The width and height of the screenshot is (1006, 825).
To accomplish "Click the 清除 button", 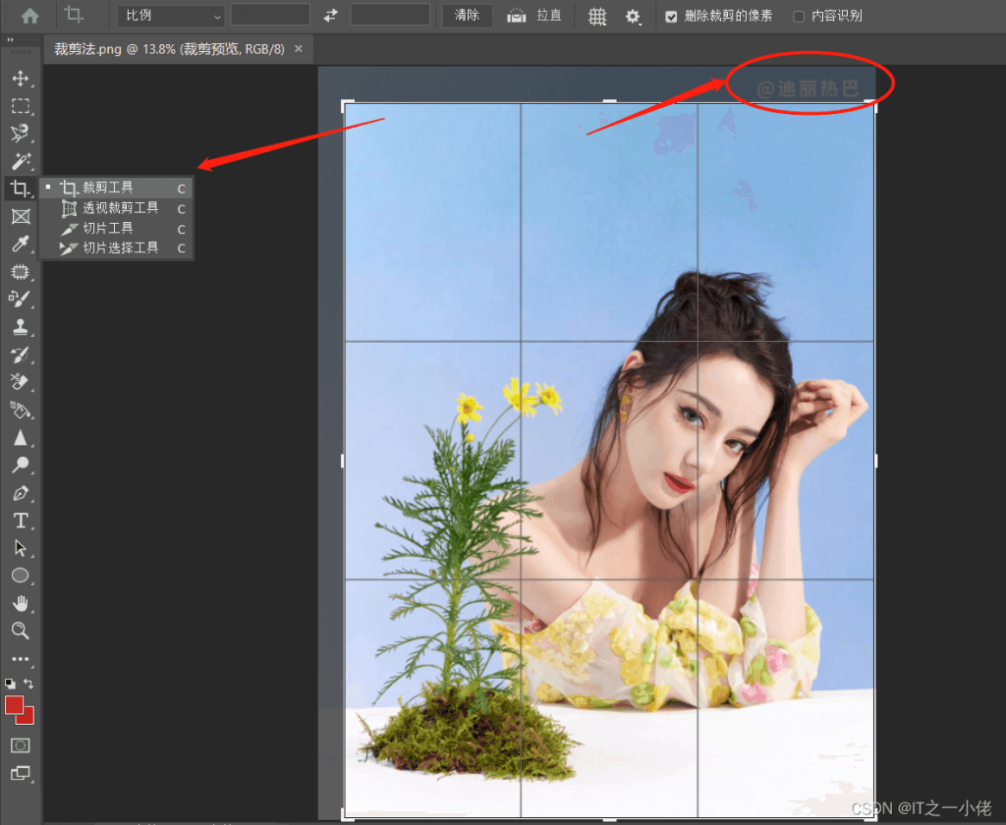I will [x=467, y=16].
